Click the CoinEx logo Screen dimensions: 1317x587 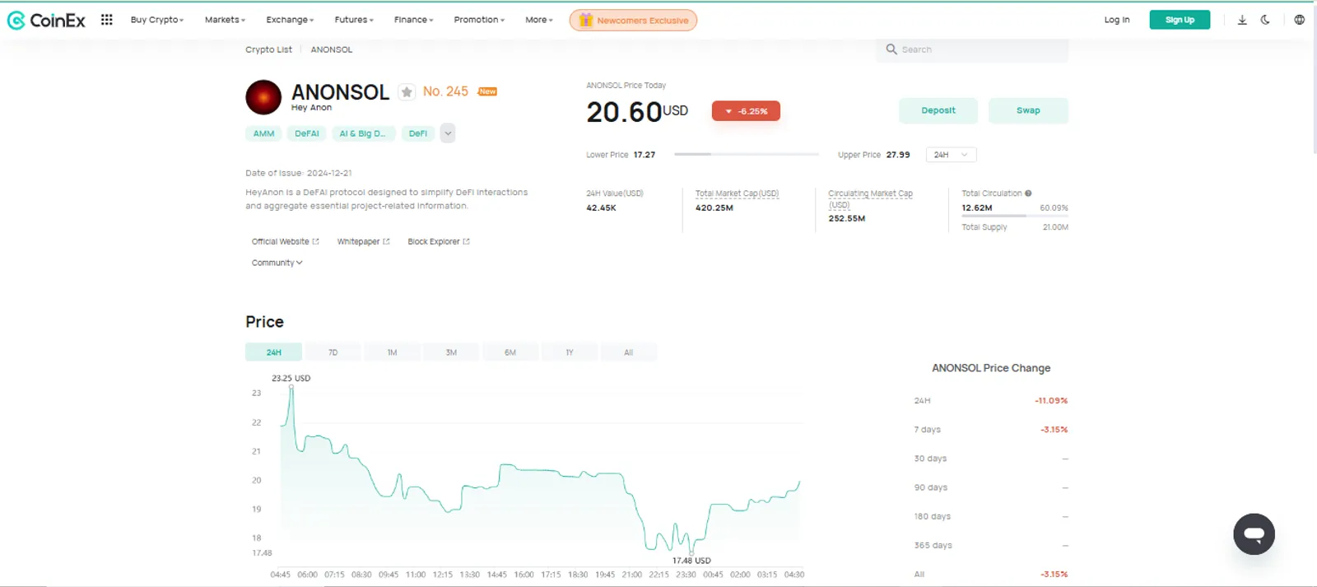(46, 21)
